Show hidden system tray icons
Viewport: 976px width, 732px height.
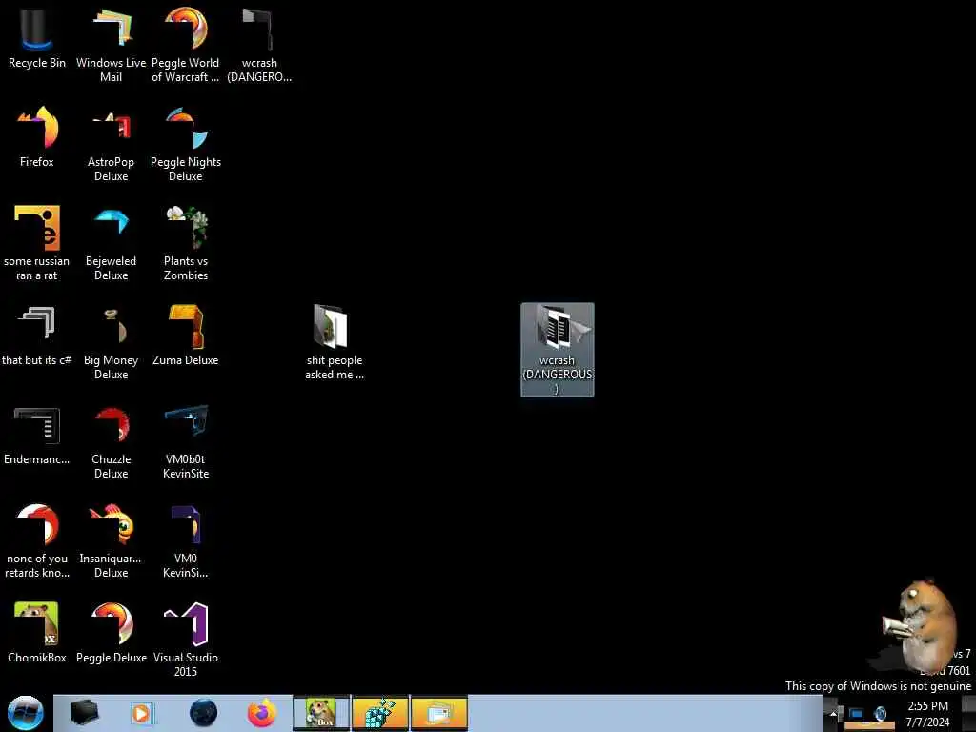[833, 714]
